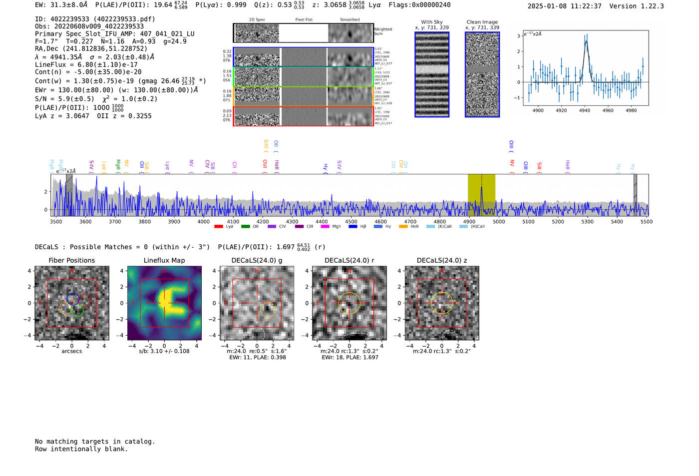Click the blue fiber circle in Fiber Positions

73,299
